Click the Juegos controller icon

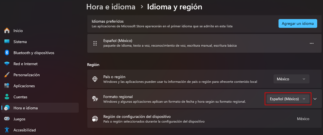tap(7, 119)
